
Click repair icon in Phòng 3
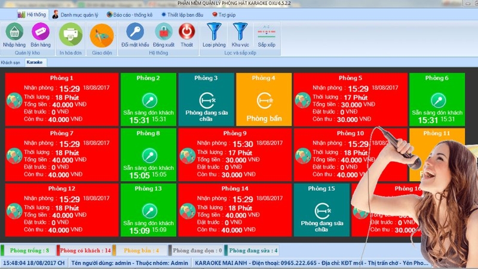pyautogui.click(x=207, y=100)
